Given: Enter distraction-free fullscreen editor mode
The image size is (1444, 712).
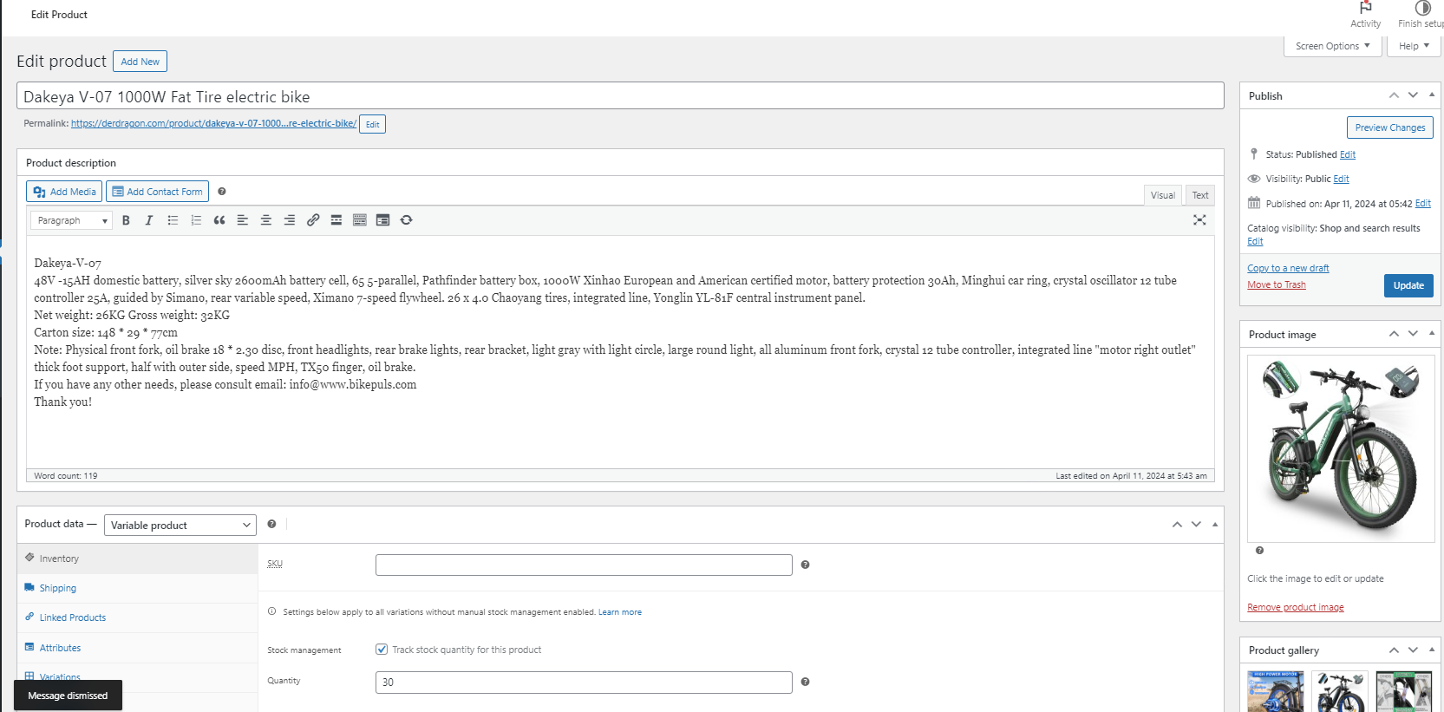Looking at the screenshot, I should click(x=1199, y=220).
